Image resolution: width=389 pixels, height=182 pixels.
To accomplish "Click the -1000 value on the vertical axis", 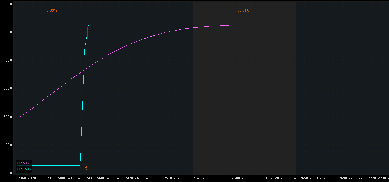I will (7, 60).
